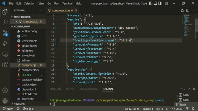Open .gitignore file in explorer

pyautogui.click(x=28, y=51)
